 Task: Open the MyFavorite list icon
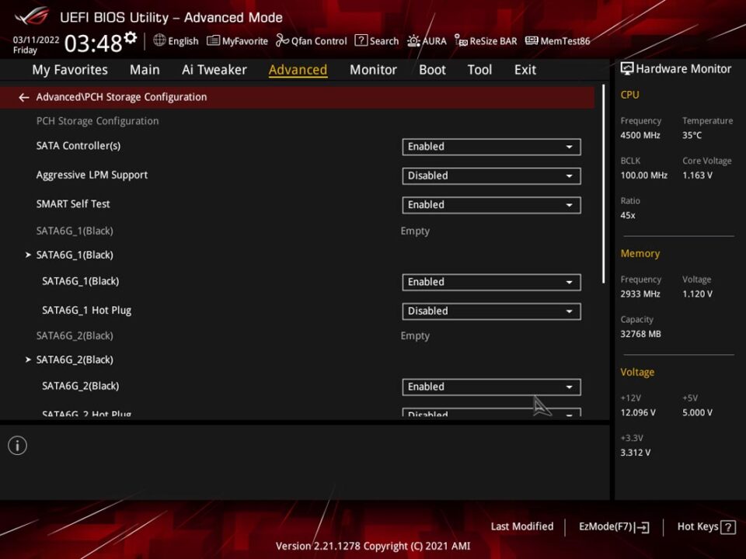point(213,41)
